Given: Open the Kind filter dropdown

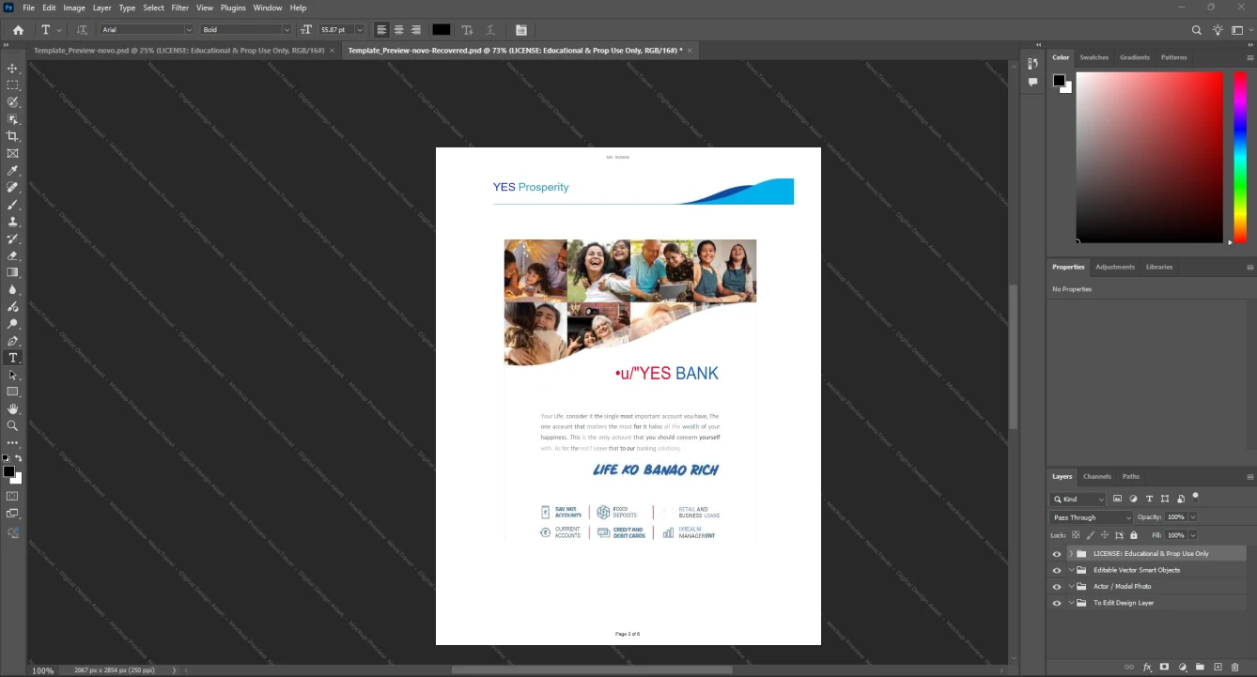Looking at the screenshot, I should click(1079, 500).
